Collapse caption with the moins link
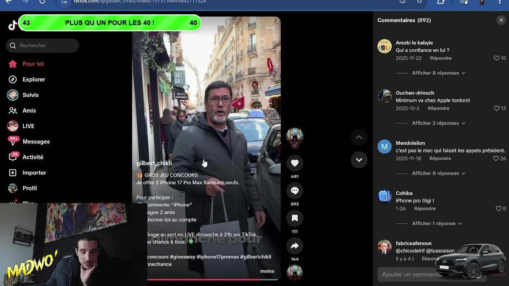Screen dimensions: 509x286 pos(267,271)
